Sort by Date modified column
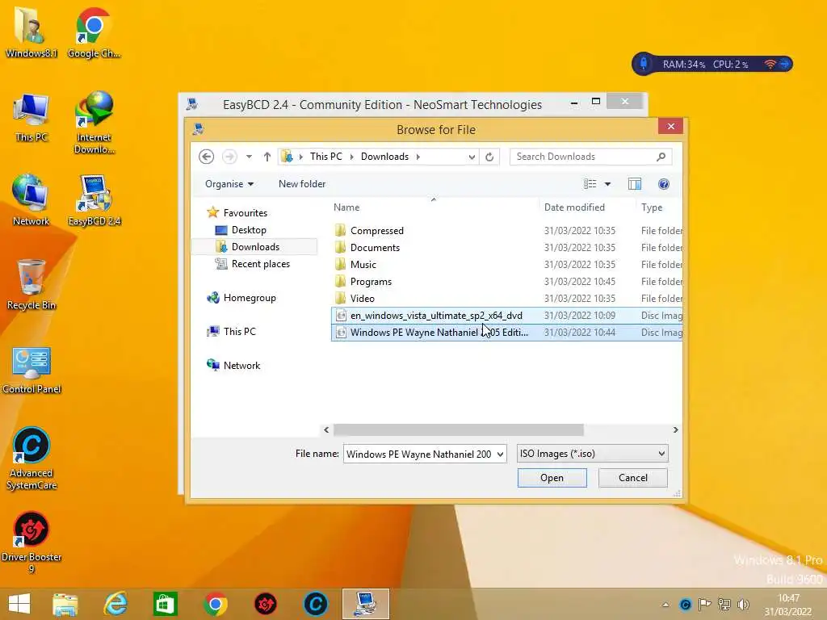This screenshot has height=620, width=827. coord(574,207)
